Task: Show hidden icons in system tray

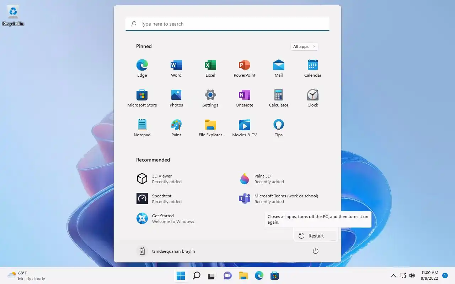Action: click(394, 275)
